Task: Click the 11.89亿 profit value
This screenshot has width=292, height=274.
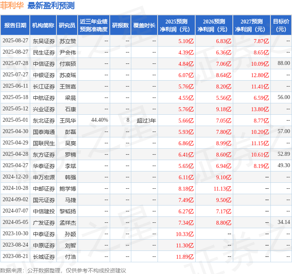Action: pyautogui.click(x=185, y=257)
